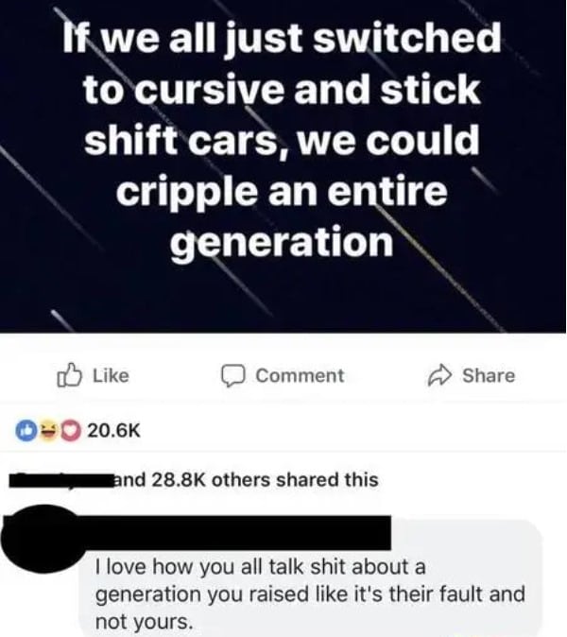Click the comment text 'not yours.'
Image resolution: width=567 pixels, height=637 pixels.
[144, 622]
